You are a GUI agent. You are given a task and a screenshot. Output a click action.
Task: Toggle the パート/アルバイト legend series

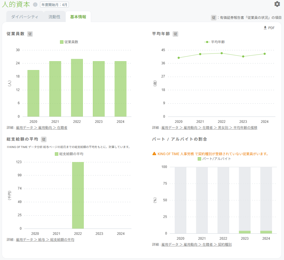coord(214,159)
